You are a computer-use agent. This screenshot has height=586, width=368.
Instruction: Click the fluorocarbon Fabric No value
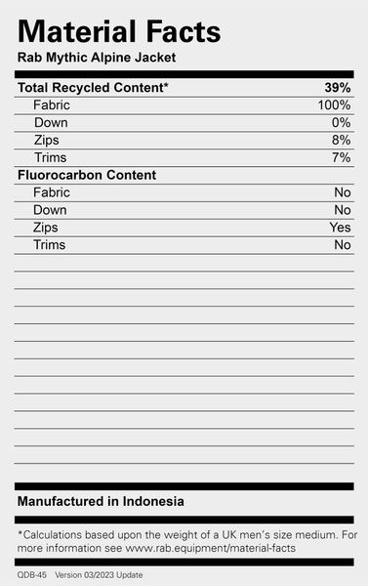(x=343, y=192)
